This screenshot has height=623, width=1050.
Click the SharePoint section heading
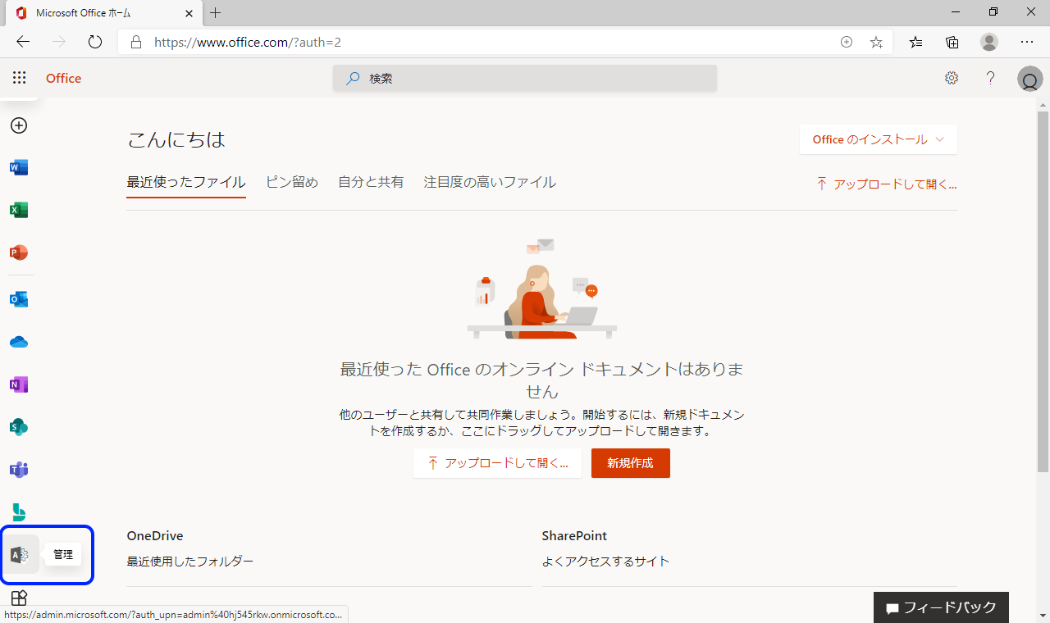[x=574, y=535]
